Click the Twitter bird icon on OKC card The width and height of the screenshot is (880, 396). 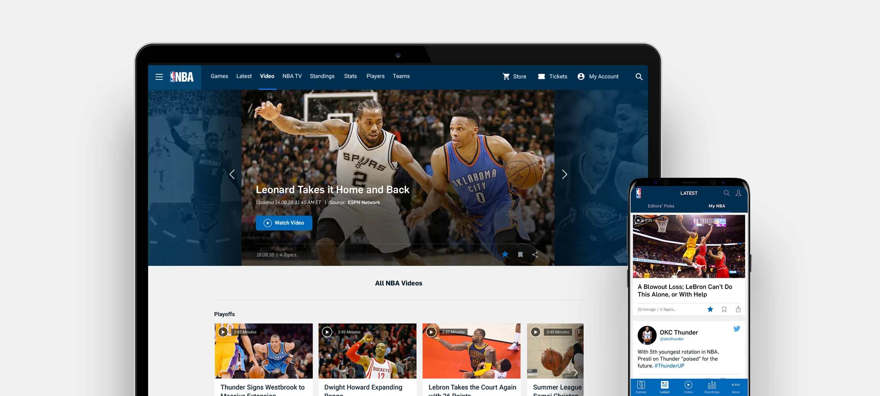[736, 329]
